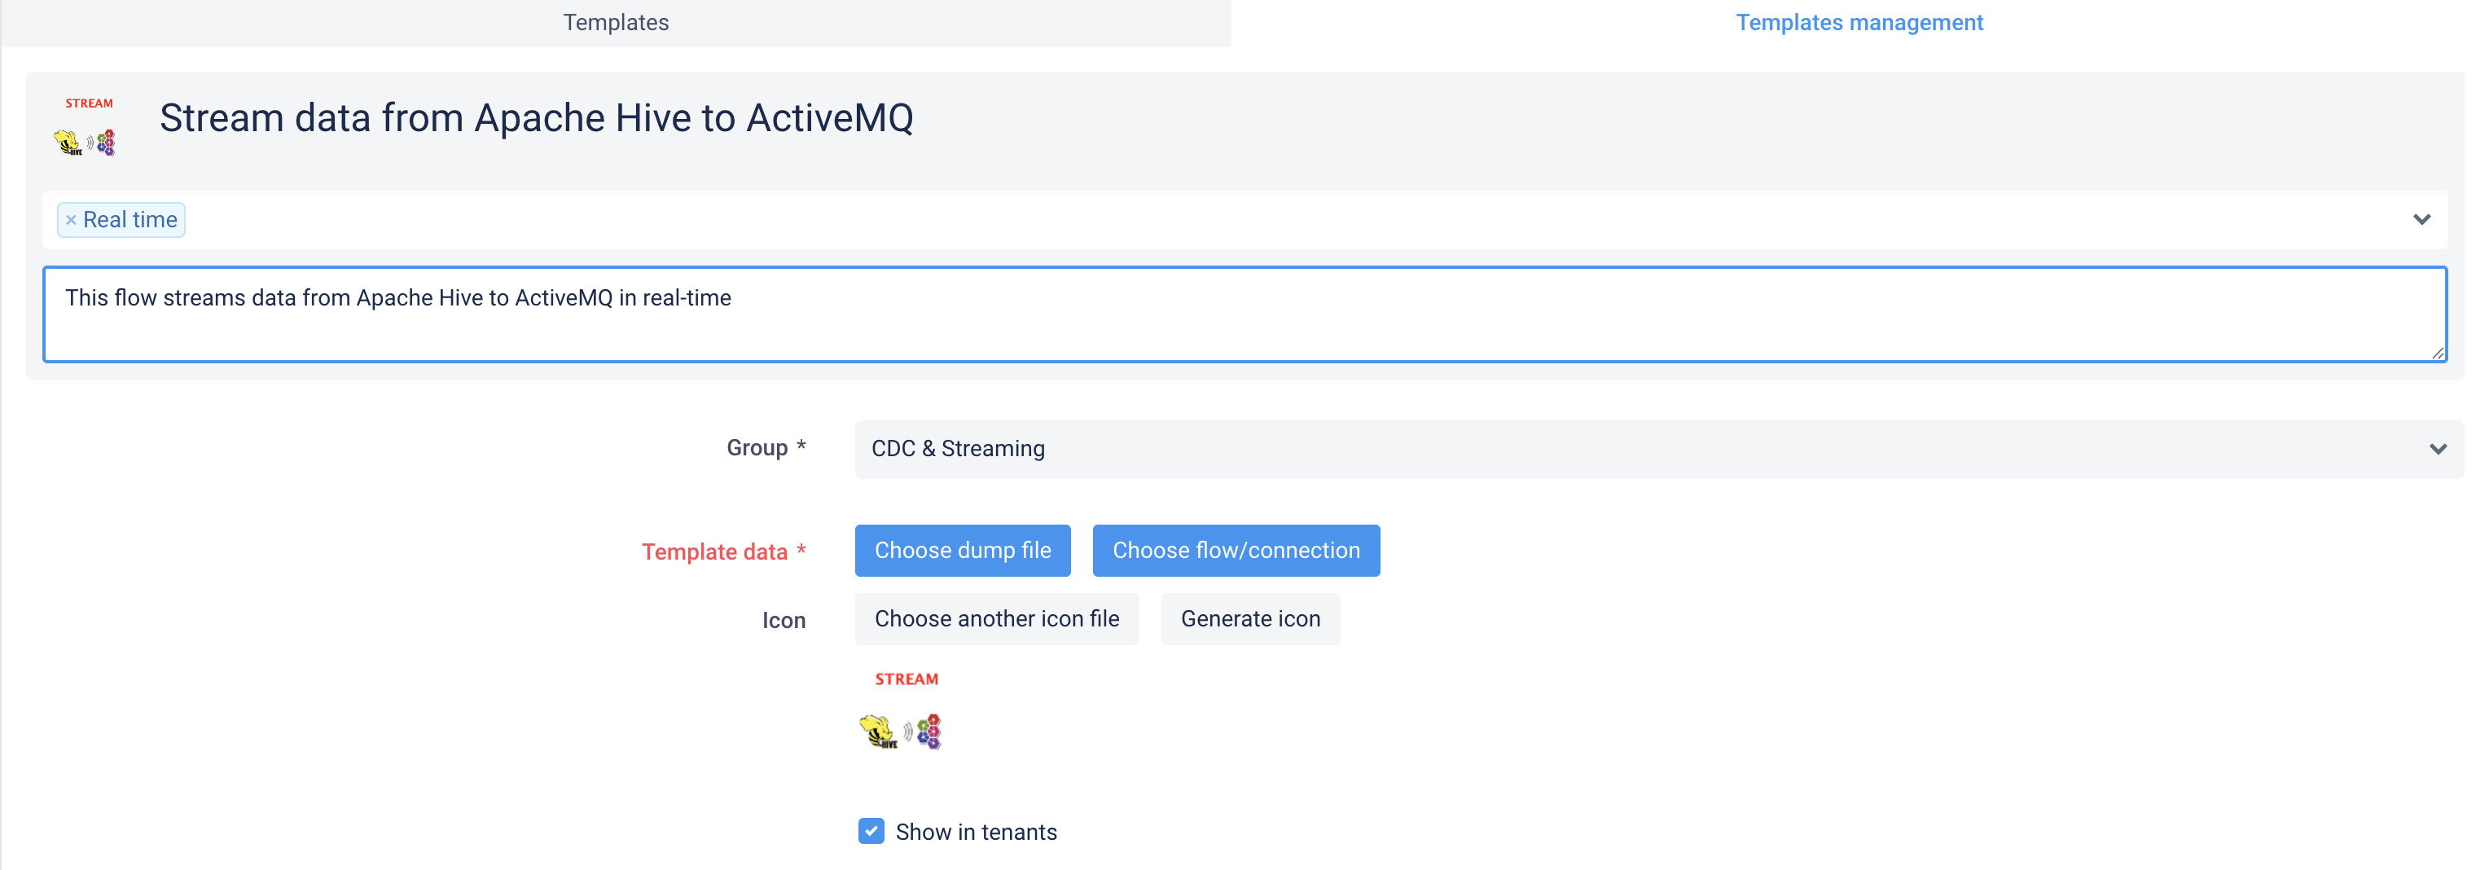Click the Group field label
Screen dimensions: 2489x870
pyautogui.click(x=766, y=447)
